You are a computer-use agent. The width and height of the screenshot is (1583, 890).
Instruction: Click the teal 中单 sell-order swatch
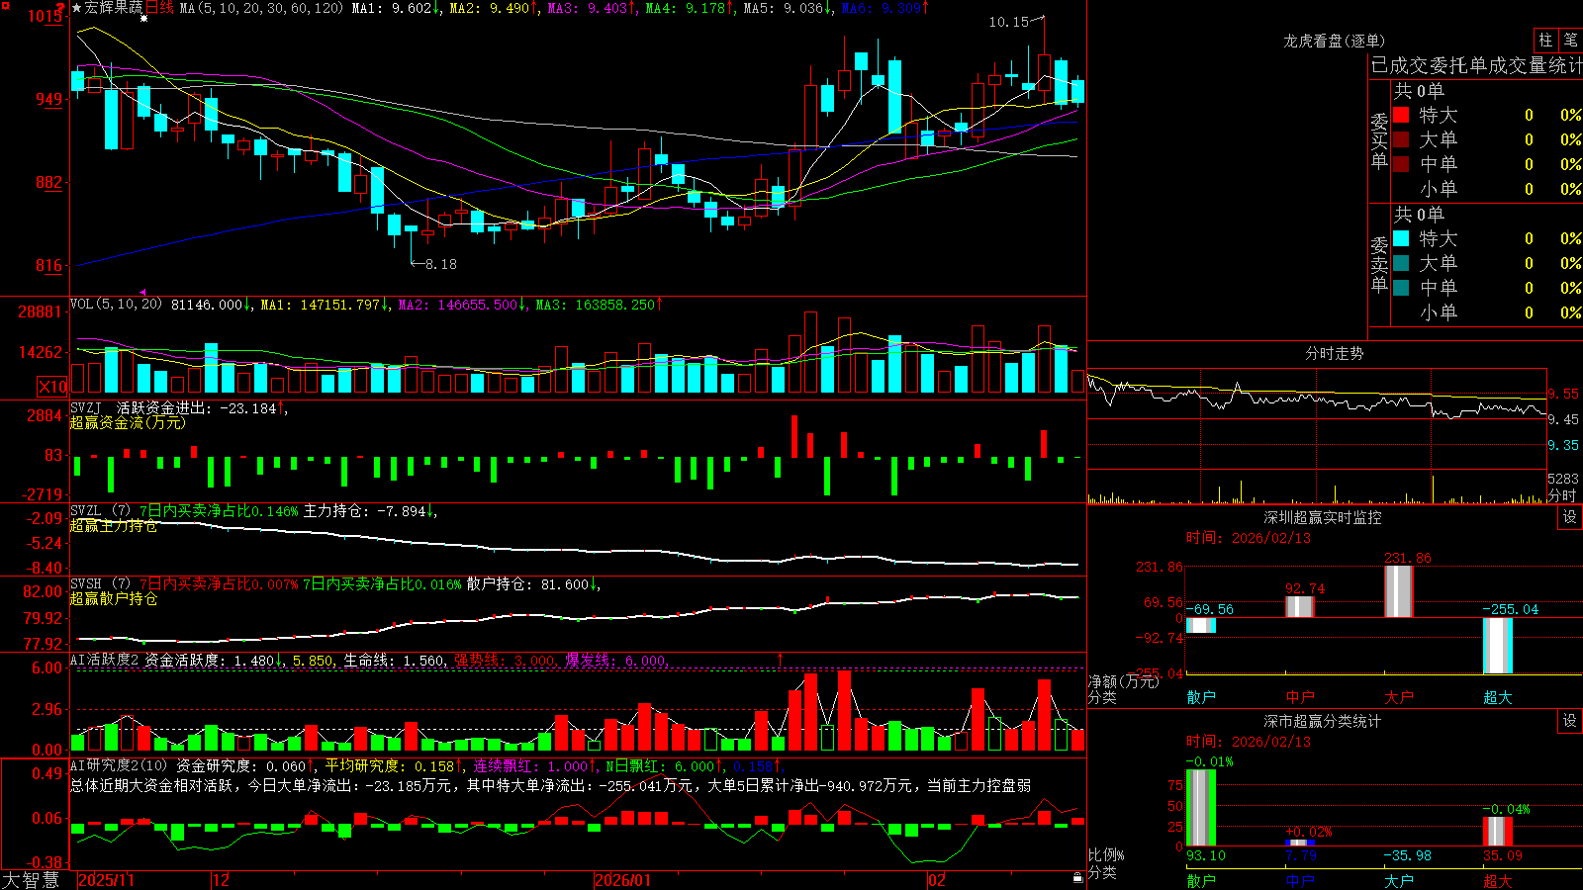1401,288
